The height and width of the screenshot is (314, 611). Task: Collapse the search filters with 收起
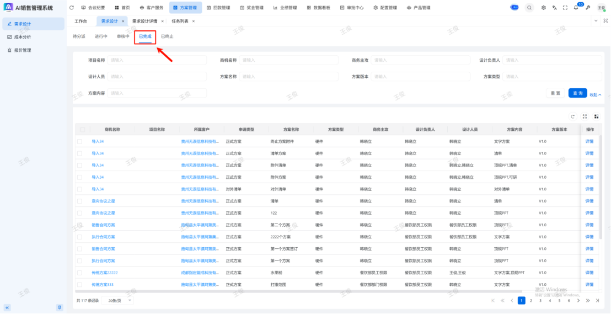[x=596, y=94]
